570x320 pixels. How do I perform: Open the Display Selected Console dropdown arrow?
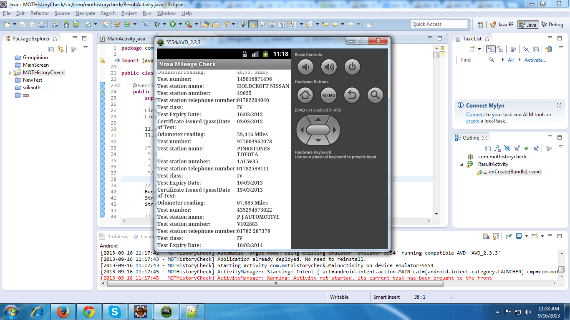pos(526,236)
